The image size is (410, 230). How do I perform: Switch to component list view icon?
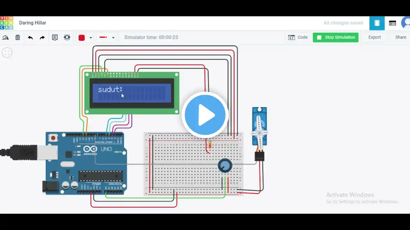click(392, 23)
